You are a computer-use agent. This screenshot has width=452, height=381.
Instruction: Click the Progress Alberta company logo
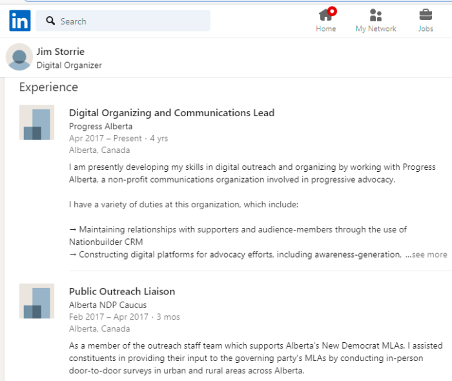(x=37, y=123)
